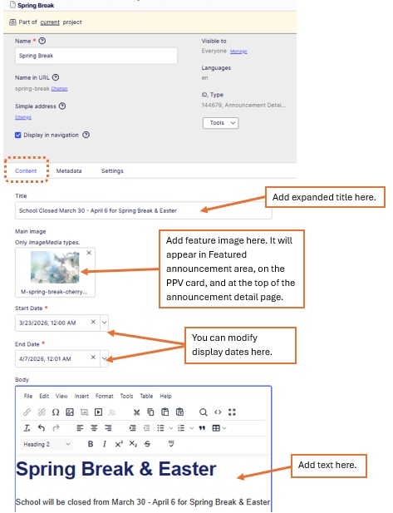
Task: Cut selection using the scissors icon
Action: tap(136, 412)
